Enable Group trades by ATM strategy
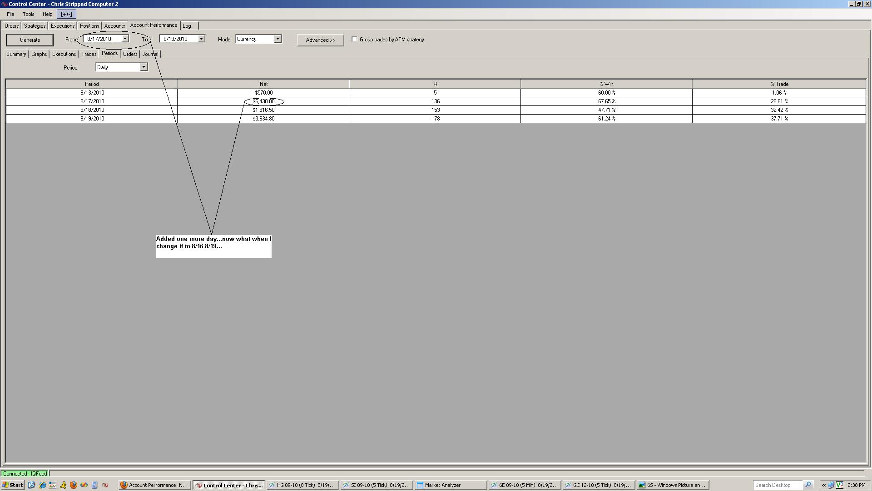This screenshot has width=872, height=491. click(x=354, y=40)
